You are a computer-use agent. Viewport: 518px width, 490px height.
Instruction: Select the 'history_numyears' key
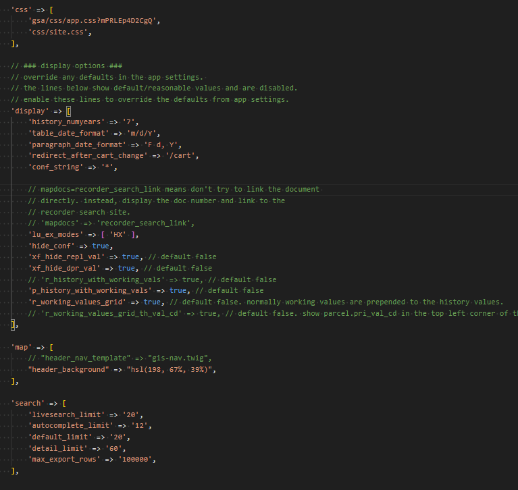(x=66, y=122)
